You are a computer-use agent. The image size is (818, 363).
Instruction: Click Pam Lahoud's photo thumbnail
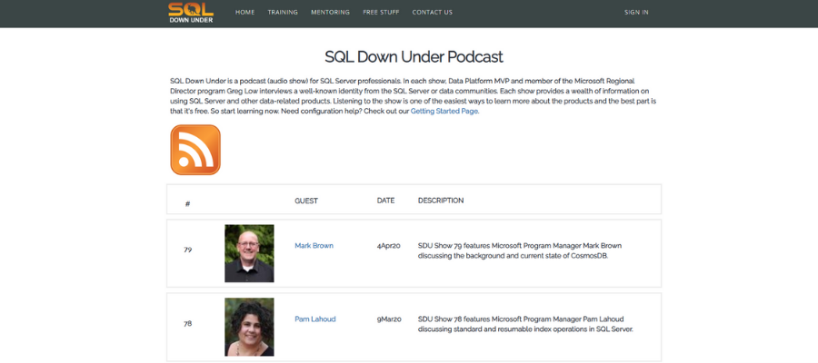249,327
